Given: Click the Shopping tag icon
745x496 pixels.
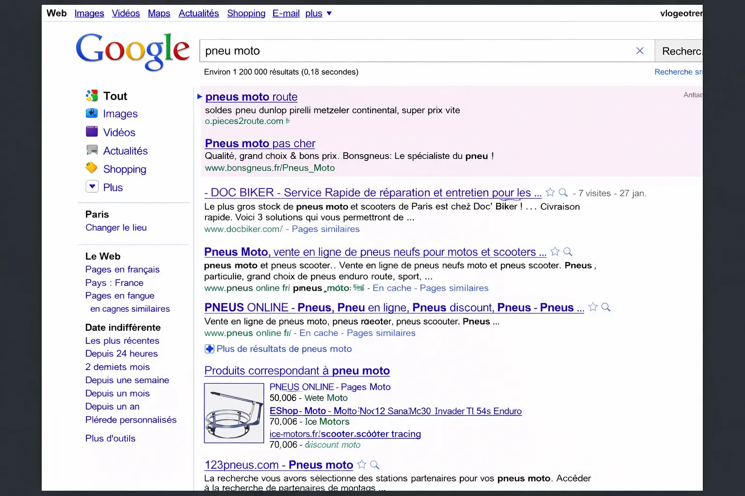Looking at the screenshot, I should pyautogui.click(x=92, y=168).
